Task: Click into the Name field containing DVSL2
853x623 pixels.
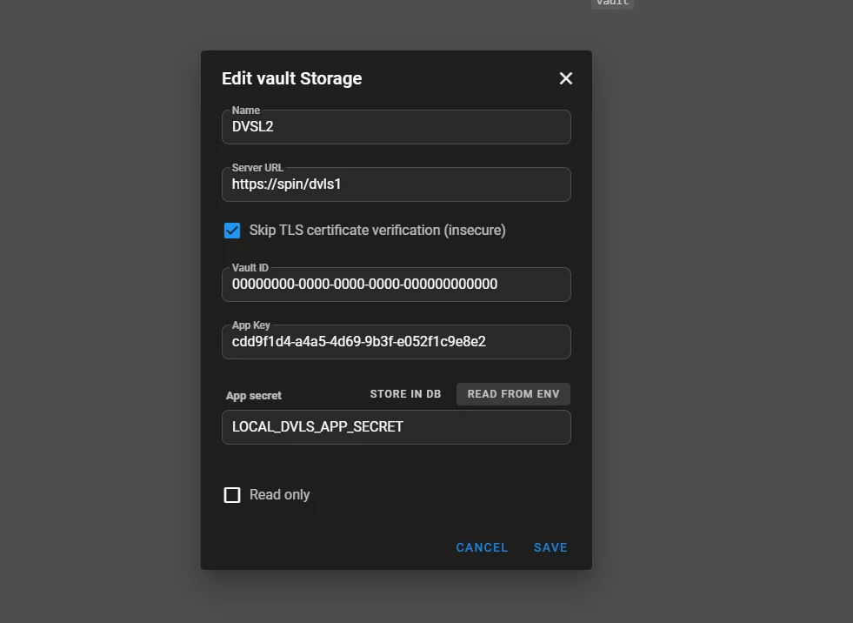Action: pos(396,127)
